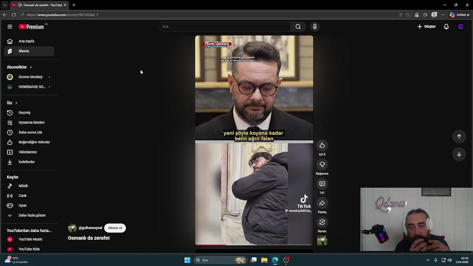
Task: Open the account avatar menu
Action: pyautogui.click(x=460, y=27)
